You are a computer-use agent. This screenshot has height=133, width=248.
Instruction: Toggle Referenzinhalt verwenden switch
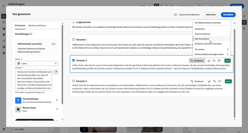pyautogui.click(x=54, y=44)
